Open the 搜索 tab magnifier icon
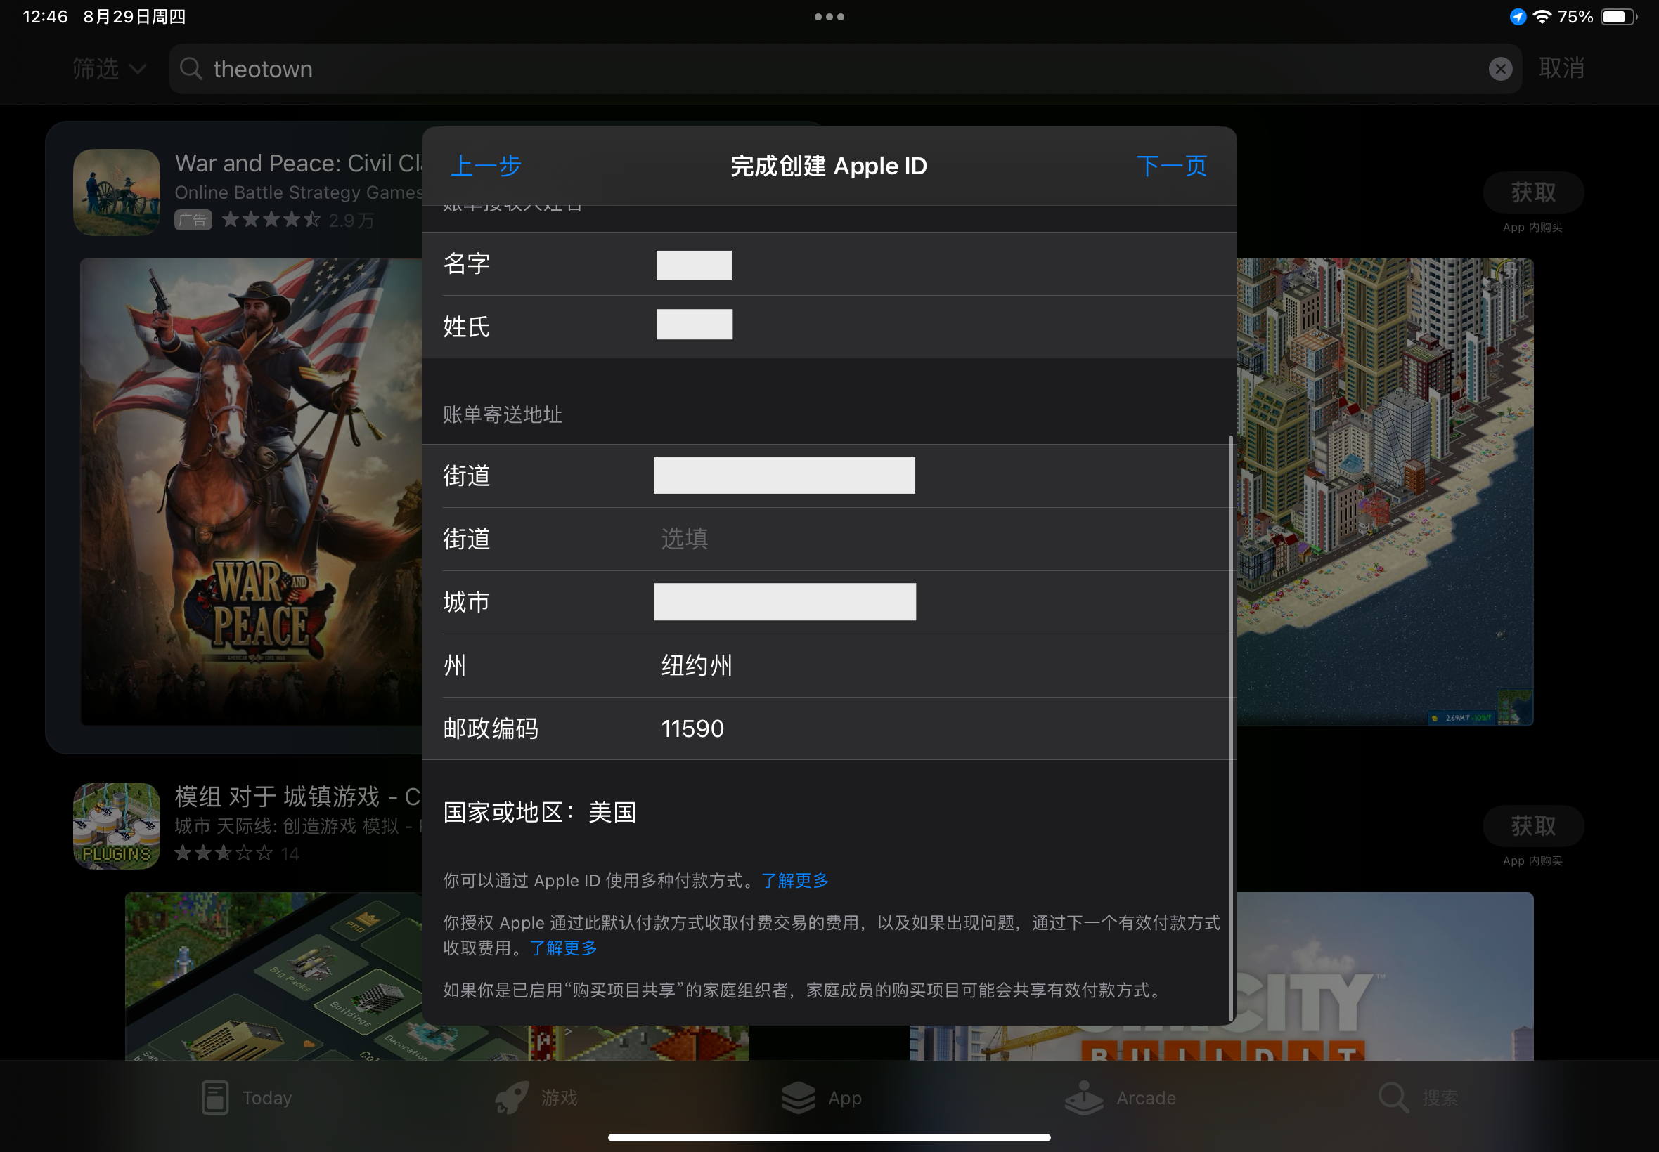Screen dimensions: 1659x1152 click(x=1393, y=1098)
